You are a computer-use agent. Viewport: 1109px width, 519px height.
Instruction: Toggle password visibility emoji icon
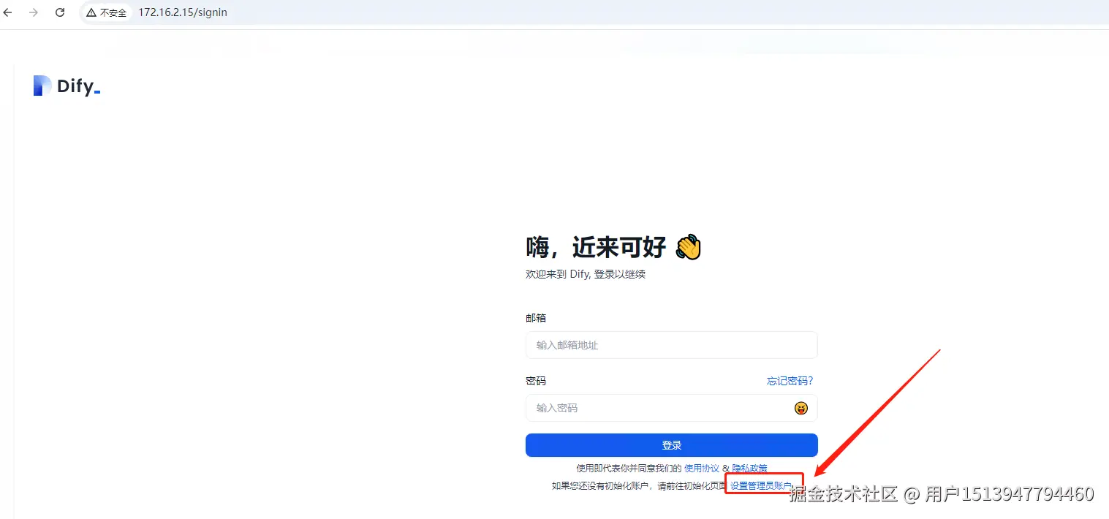(801, 408)
